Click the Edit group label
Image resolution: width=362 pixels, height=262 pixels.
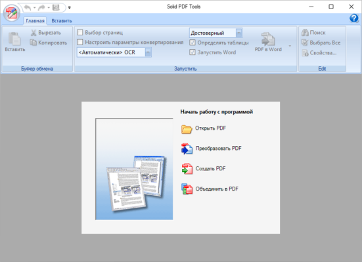322,69
